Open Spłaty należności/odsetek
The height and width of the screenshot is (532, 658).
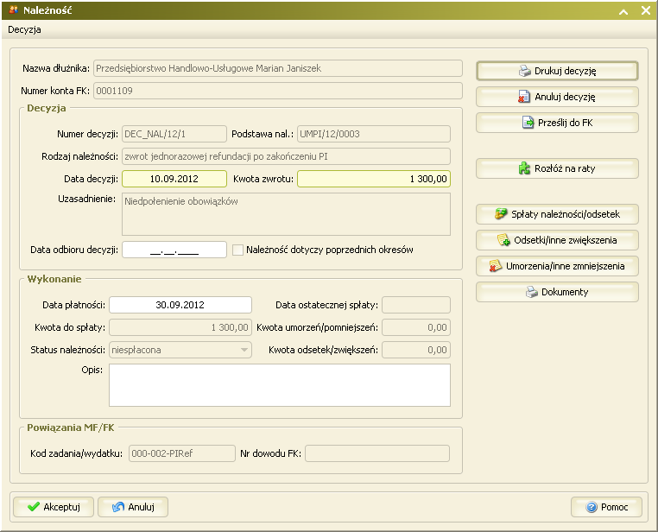click(557, 214)
